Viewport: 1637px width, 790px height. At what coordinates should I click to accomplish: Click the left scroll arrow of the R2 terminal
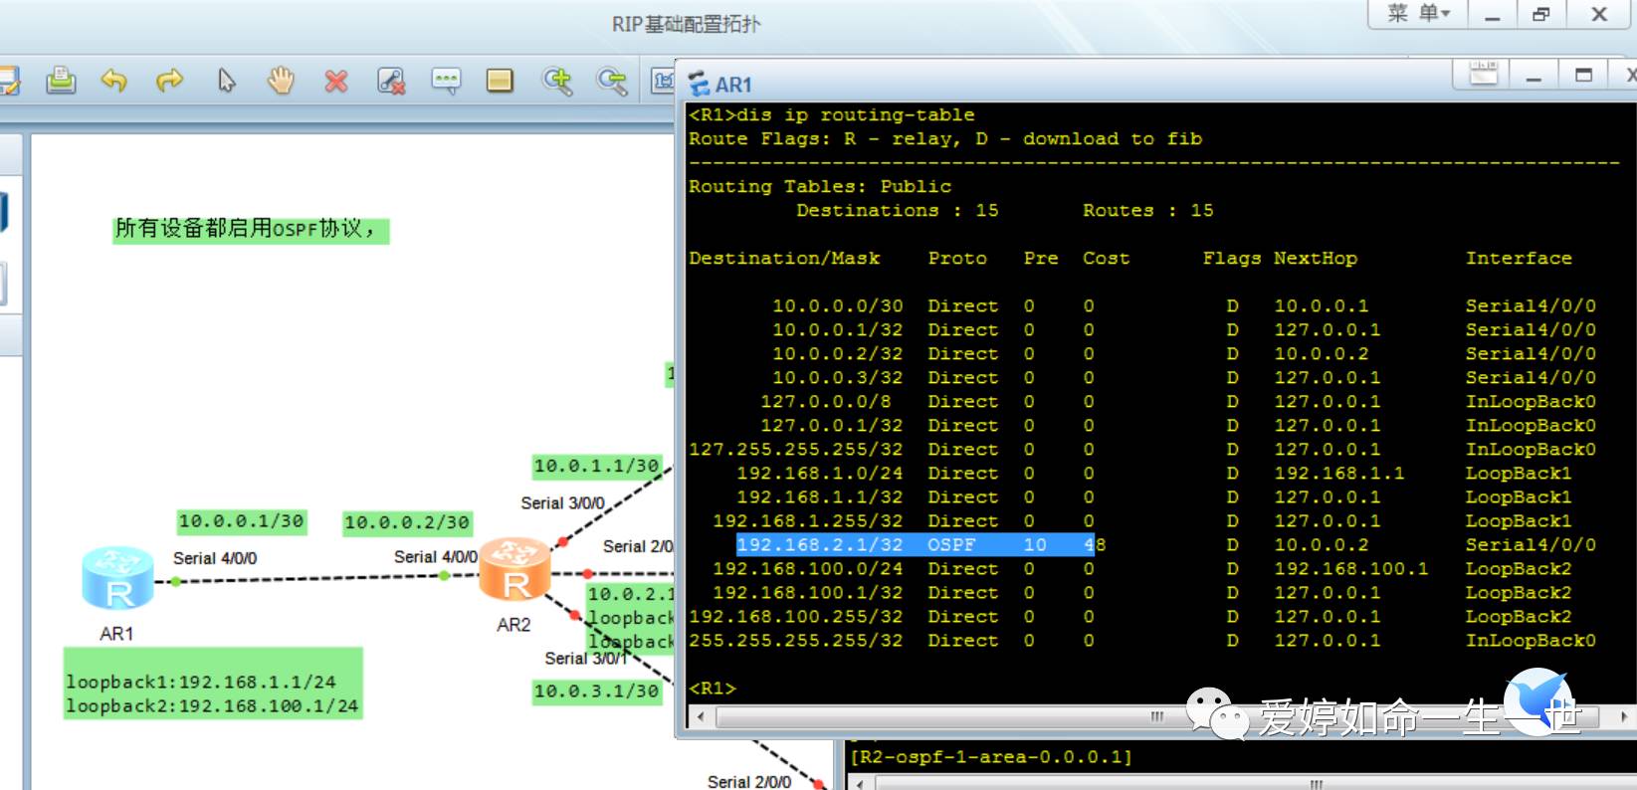(x=861, y=783)
